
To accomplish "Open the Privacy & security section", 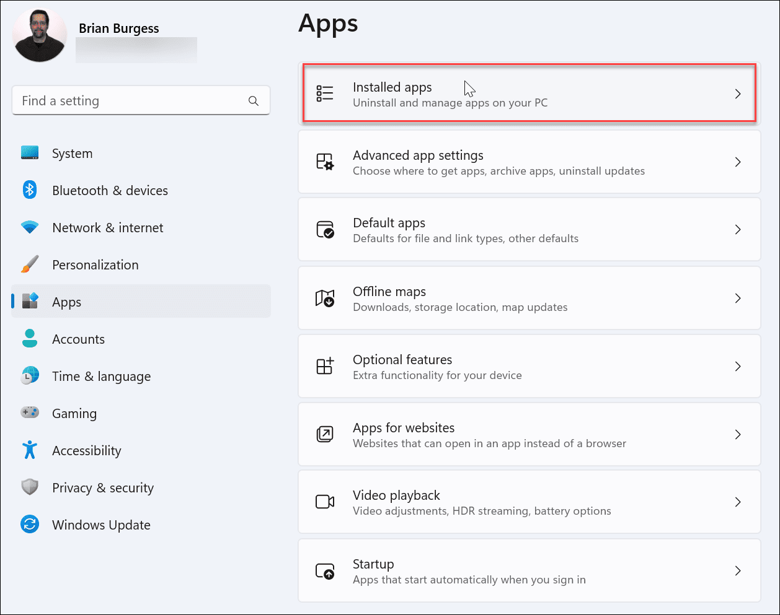I will pyautogui.click(x=103, y=487).
